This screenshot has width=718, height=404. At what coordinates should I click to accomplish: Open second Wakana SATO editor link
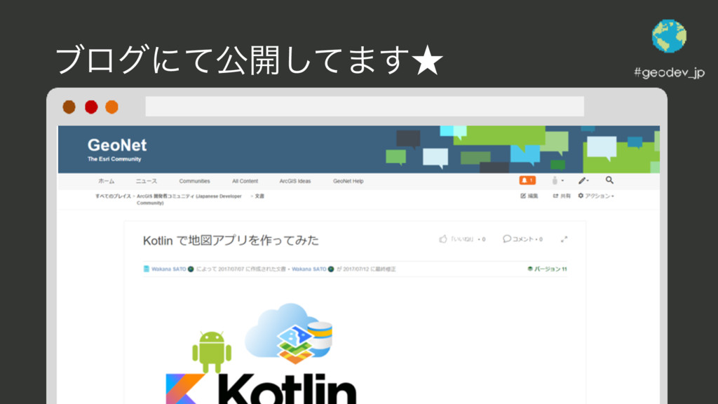click(309, 269)
